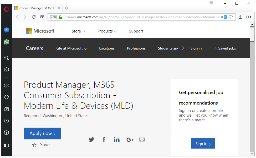
Task: Go to Microsoft home logo
Action: coord(40,31)
